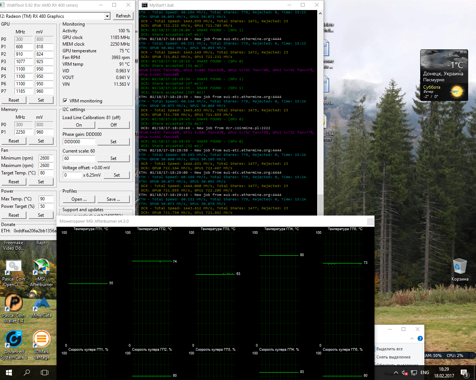Toggle the VRM monitoring checkbox

coord(65,101)
